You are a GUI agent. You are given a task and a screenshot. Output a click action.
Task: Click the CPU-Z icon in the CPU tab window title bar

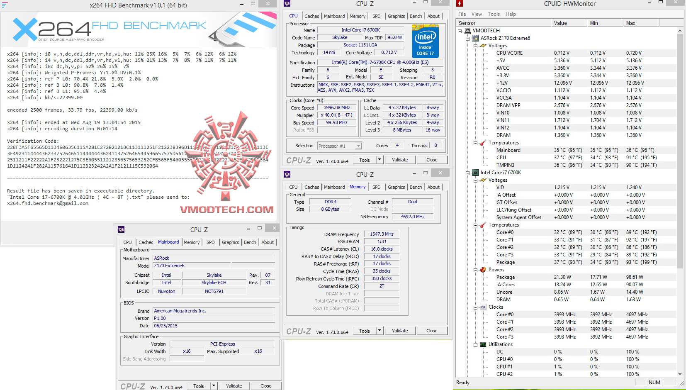click(x=287, y=4)
